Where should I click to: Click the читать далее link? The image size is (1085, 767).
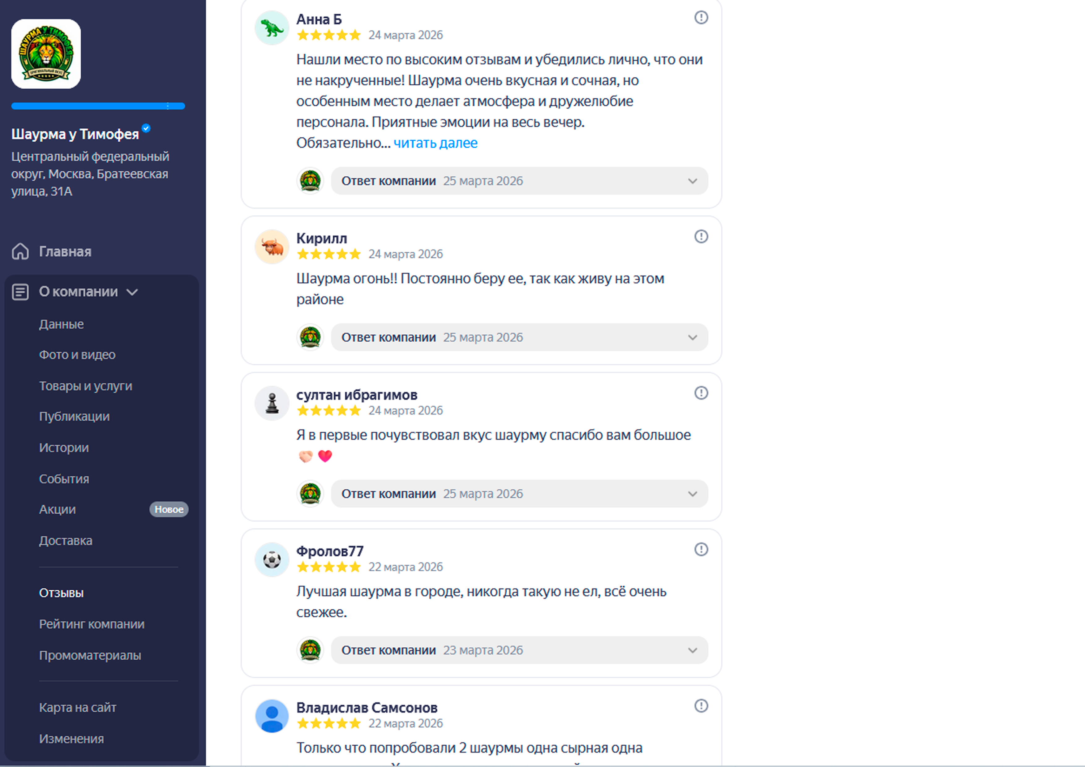[435, 143]
